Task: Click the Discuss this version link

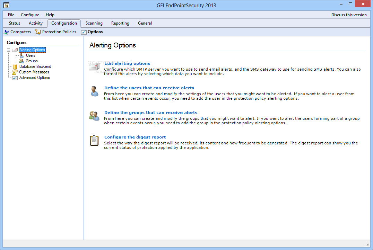Action: point(349,15)
